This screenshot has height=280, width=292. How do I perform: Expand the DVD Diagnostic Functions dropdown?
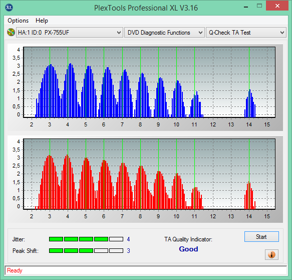point(164,33)
